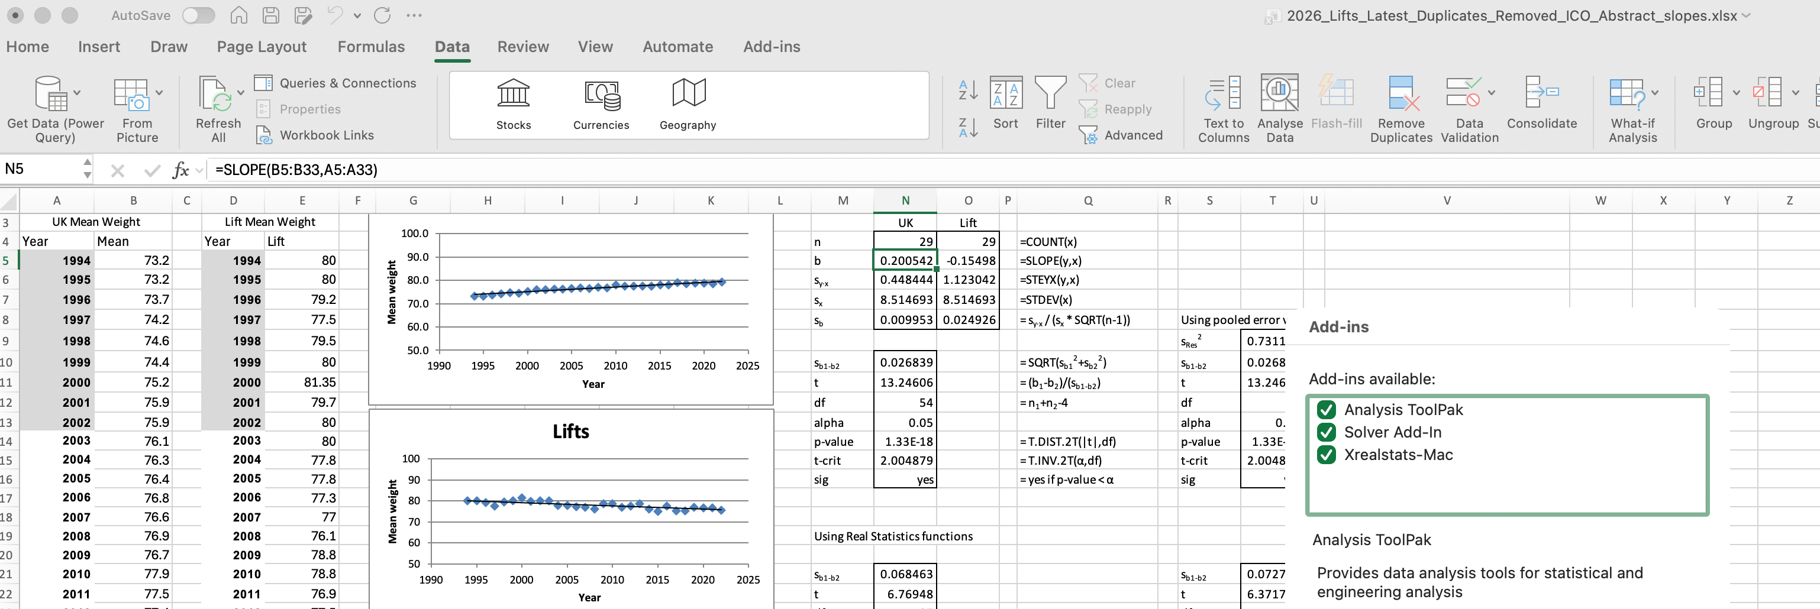Uncheck the Analysis ToolPak add-in

1326,409
